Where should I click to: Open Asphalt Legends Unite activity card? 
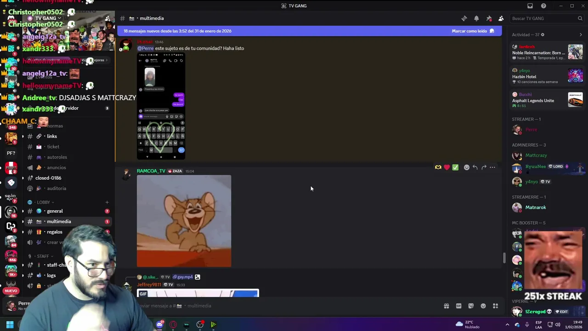click(547, 100)
